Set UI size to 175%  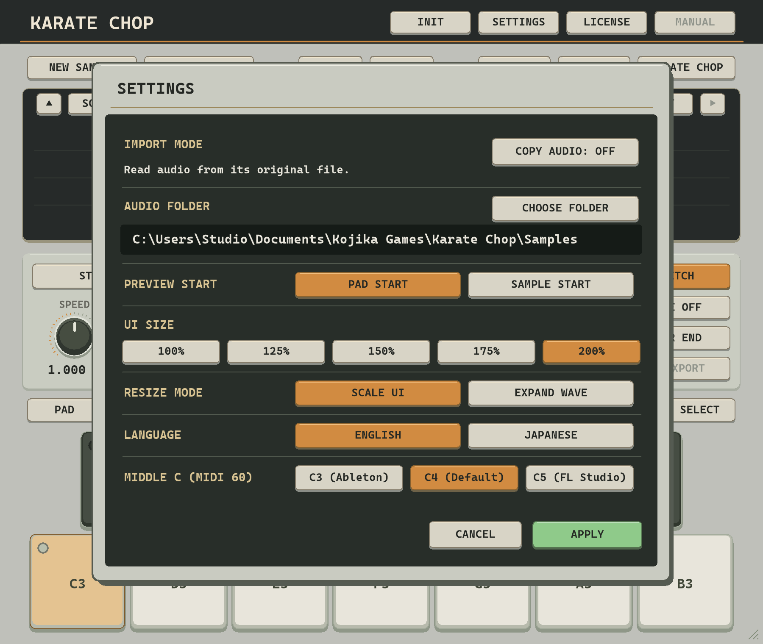point(486,352)
